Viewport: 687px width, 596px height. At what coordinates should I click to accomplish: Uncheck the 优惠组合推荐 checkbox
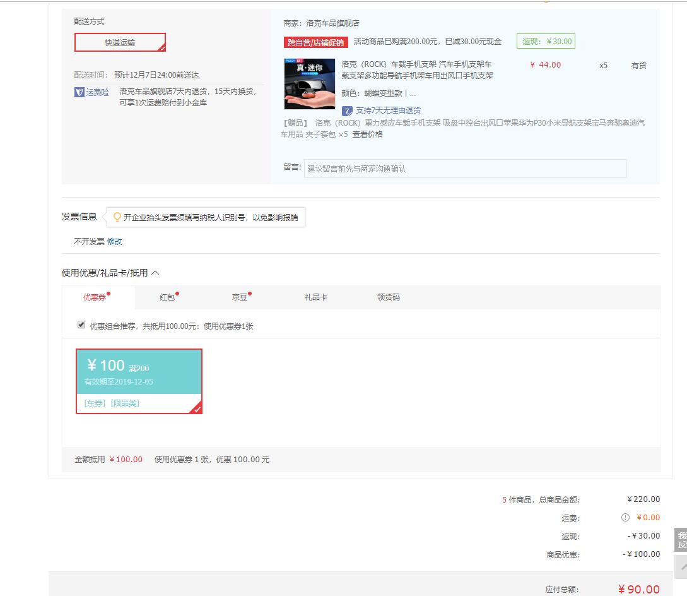[81, 325]
